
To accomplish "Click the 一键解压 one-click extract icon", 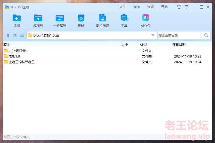I will coord(60,18).
